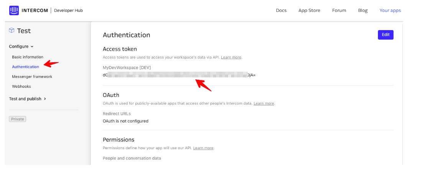Click the Authentication page heading
422x182 pixels.
coord(126,35)
